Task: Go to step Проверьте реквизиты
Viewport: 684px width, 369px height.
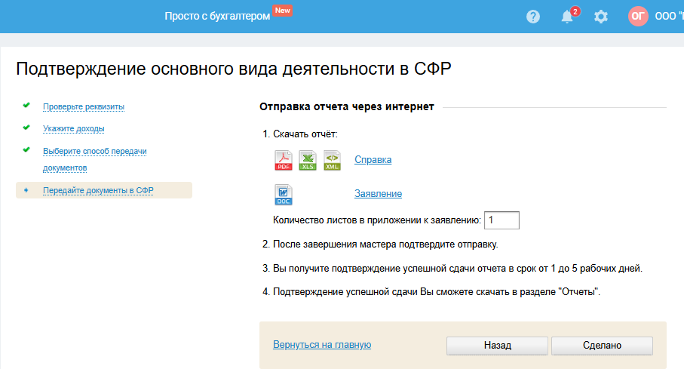Action: point(84,106)
